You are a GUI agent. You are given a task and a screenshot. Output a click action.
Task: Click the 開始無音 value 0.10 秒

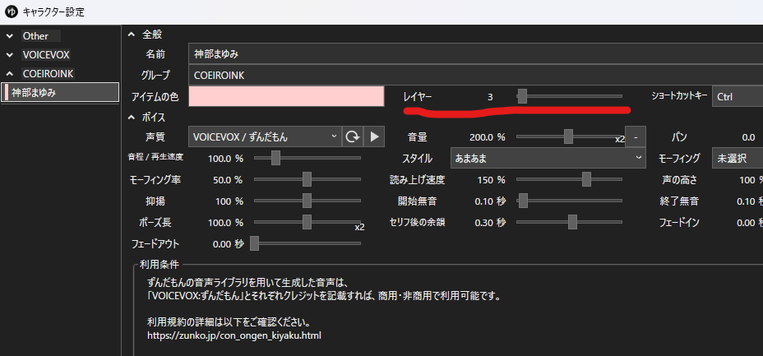tap(490, 201)
